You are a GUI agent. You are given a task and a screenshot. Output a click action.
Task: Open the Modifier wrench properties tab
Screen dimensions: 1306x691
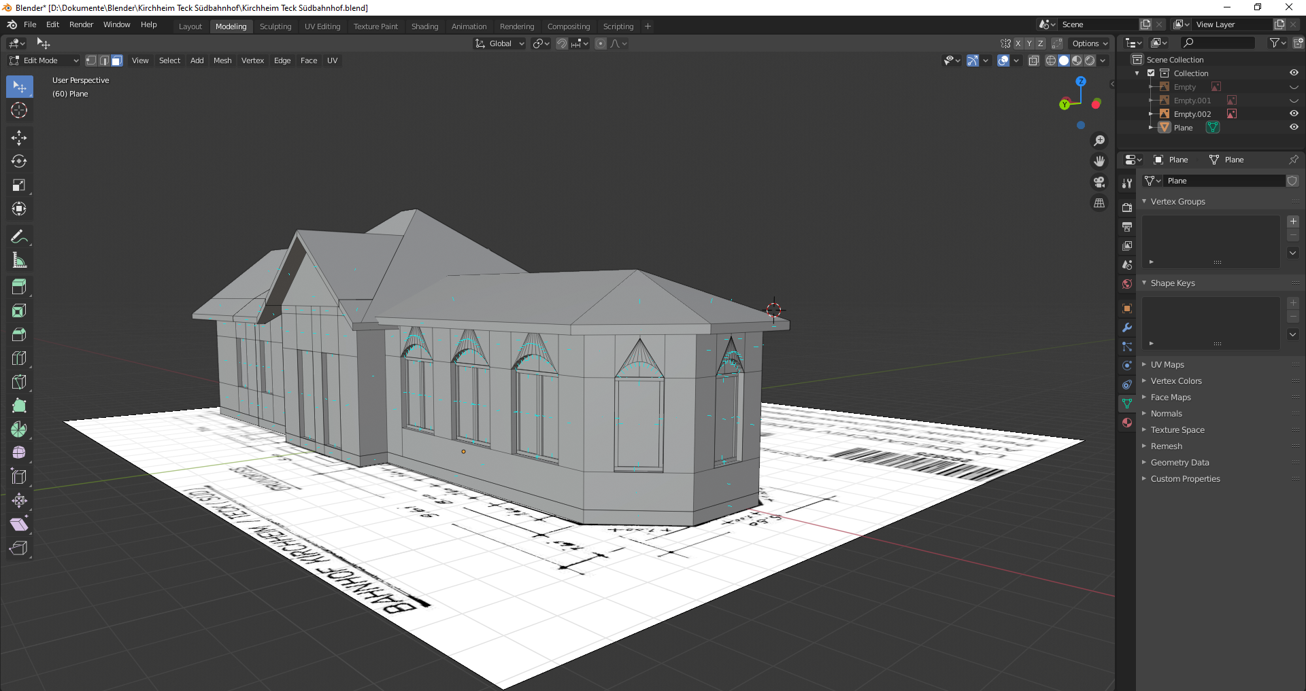point(1127,327)
